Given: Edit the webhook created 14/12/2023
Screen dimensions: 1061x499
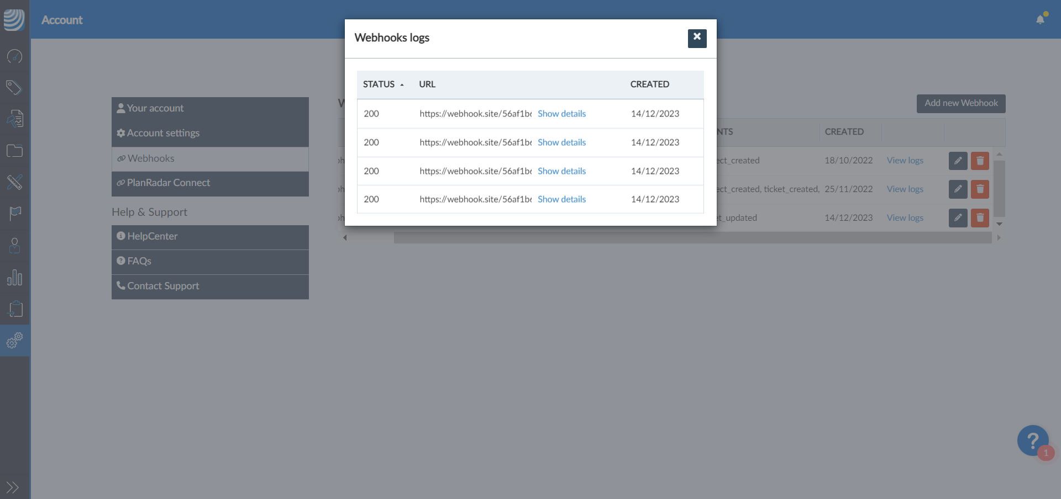Looking at the screenshot, I should [958, 218].
